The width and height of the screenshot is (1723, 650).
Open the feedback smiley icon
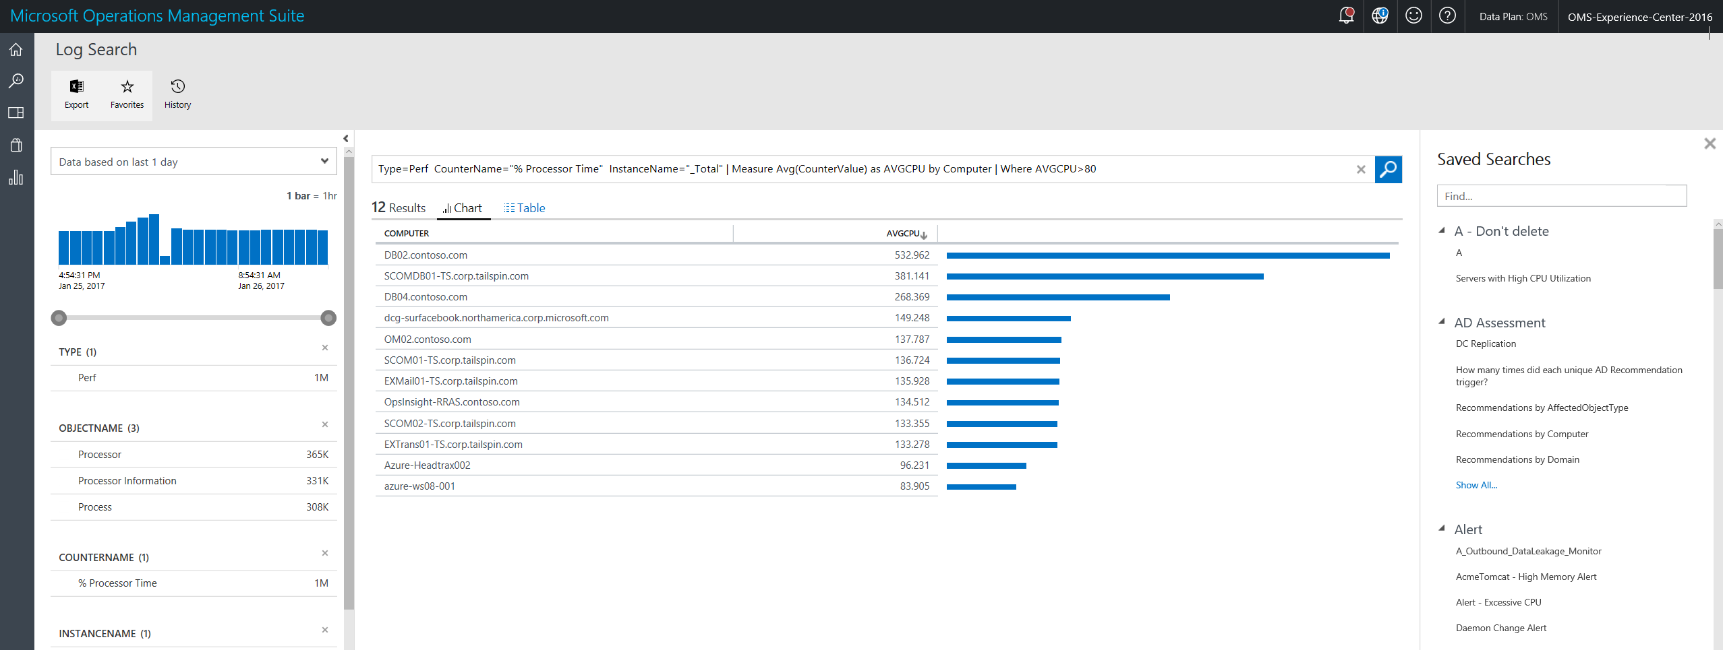(x=1413, y=15)
